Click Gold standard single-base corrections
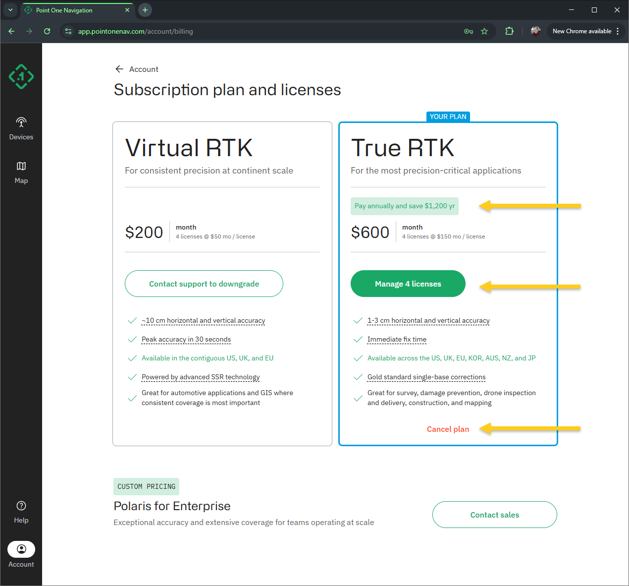The width and height of the screenshot is (629, 586). point(426,377)
